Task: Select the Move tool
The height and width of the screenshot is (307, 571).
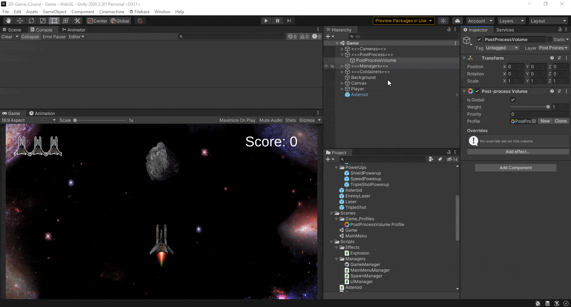Action: pyautogui.click(x=20, y=21)
